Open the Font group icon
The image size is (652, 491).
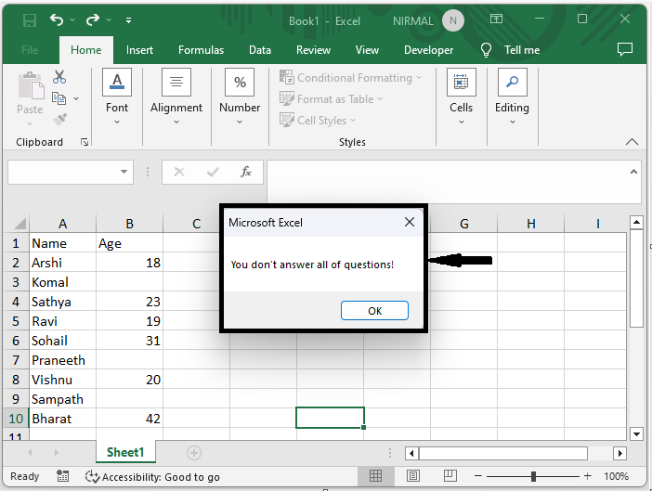[x=117, y=91]
